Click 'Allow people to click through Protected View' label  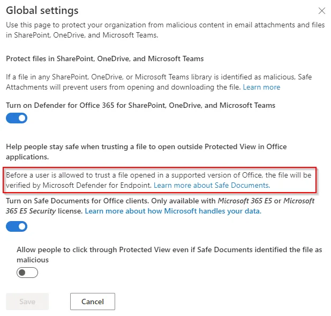(x=169, y=255)
